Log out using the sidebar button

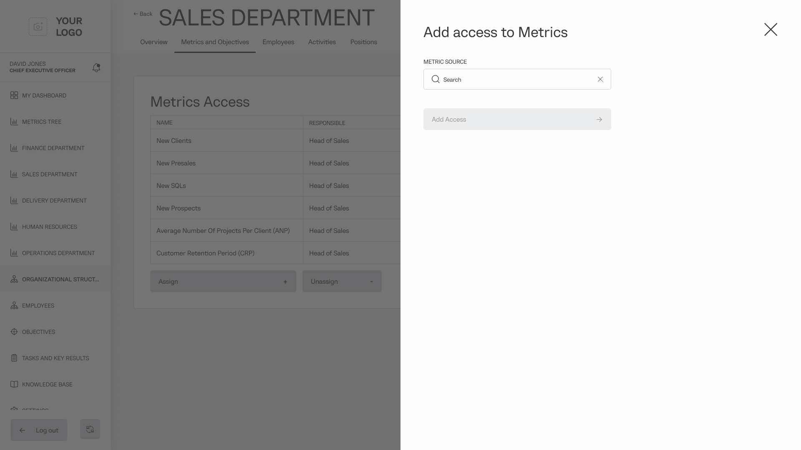coord(39,430)
